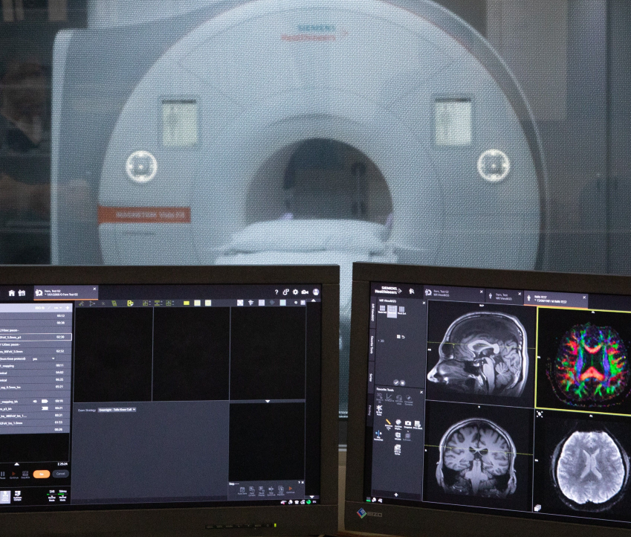Select the second patient tab on right monitor
This screenshot has width=631, height=537.
coord(504,297)
